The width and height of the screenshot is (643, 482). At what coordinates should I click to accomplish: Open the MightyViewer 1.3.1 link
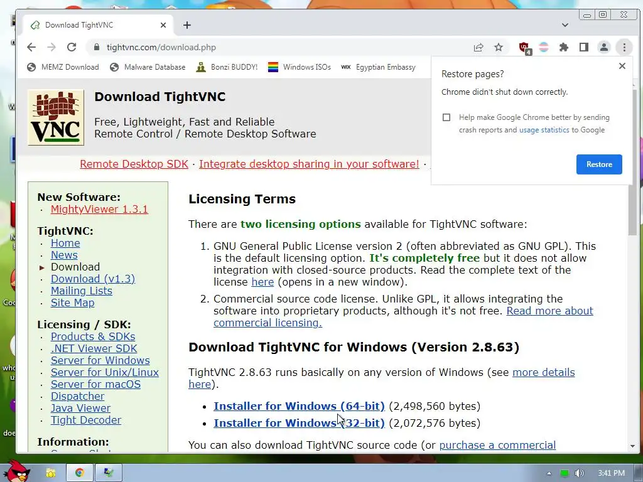pyautogui.click(x=99, y=209)
